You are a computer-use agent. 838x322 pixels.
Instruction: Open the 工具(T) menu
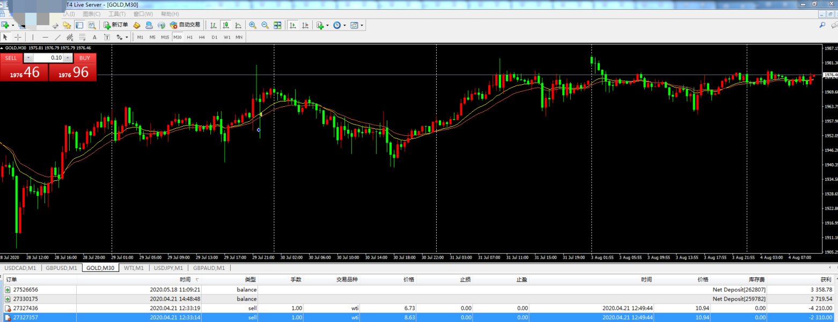click(116, 14)
